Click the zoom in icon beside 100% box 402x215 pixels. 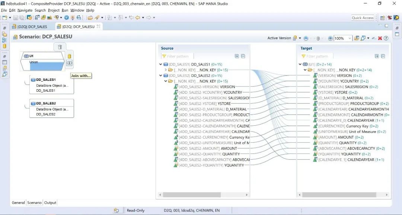coord(330,38)
